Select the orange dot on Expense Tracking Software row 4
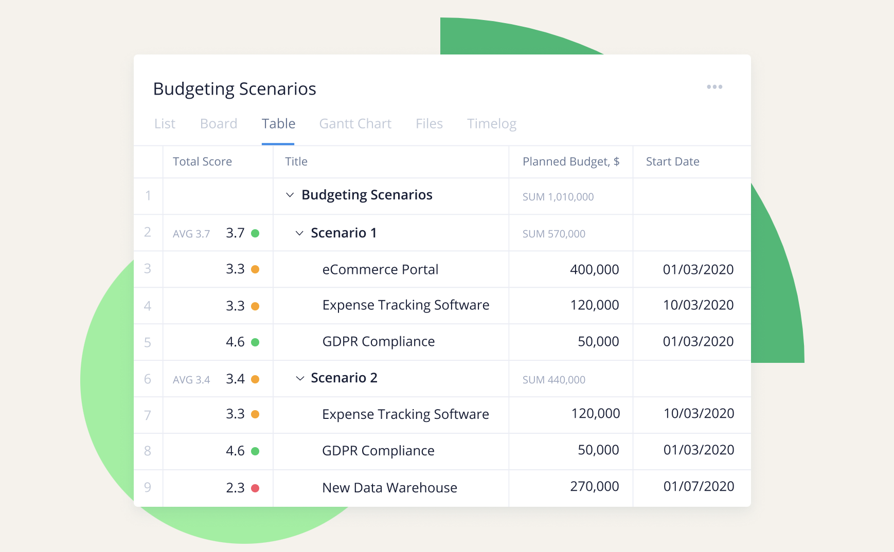894x552 pixels. [256, 305]
